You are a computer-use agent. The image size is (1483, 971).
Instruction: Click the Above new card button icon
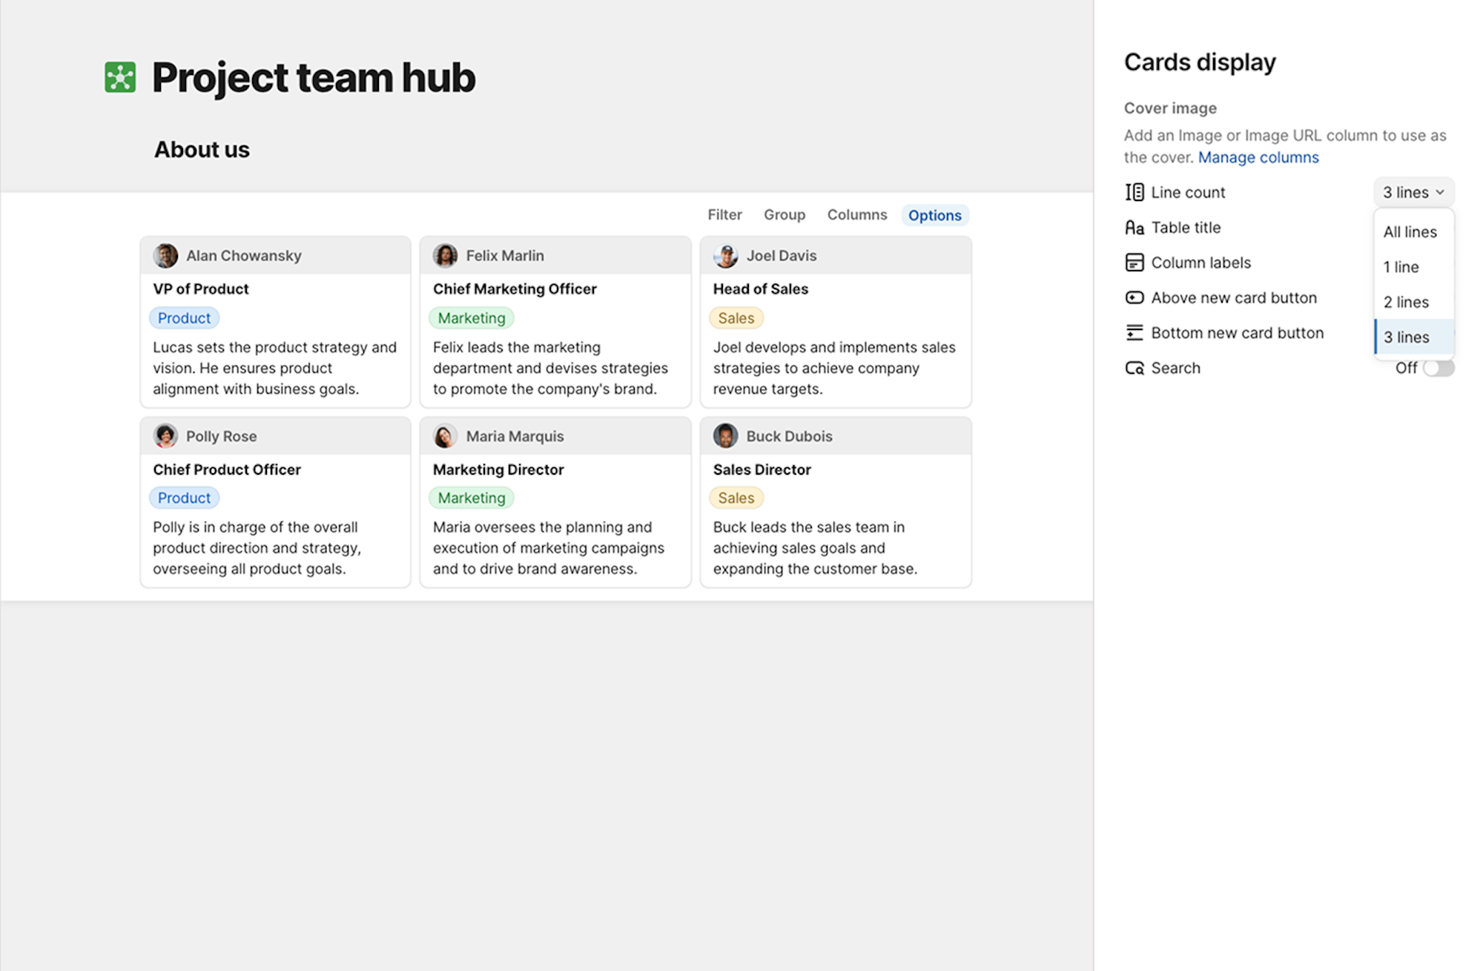1134,297
